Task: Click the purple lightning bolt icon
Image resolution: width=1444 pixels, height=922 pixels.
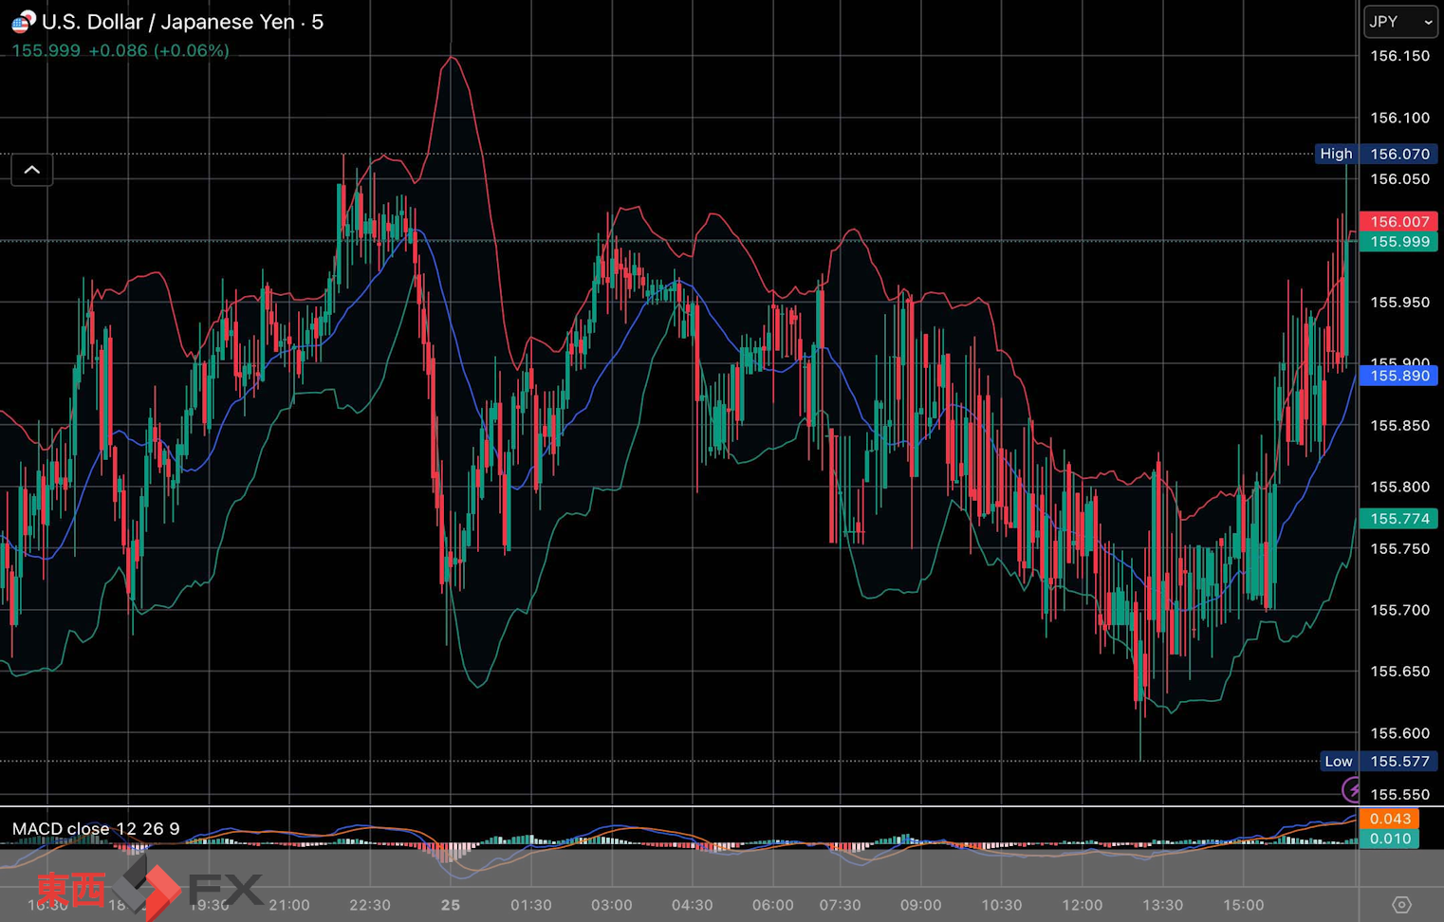Action: [1351, 789]
